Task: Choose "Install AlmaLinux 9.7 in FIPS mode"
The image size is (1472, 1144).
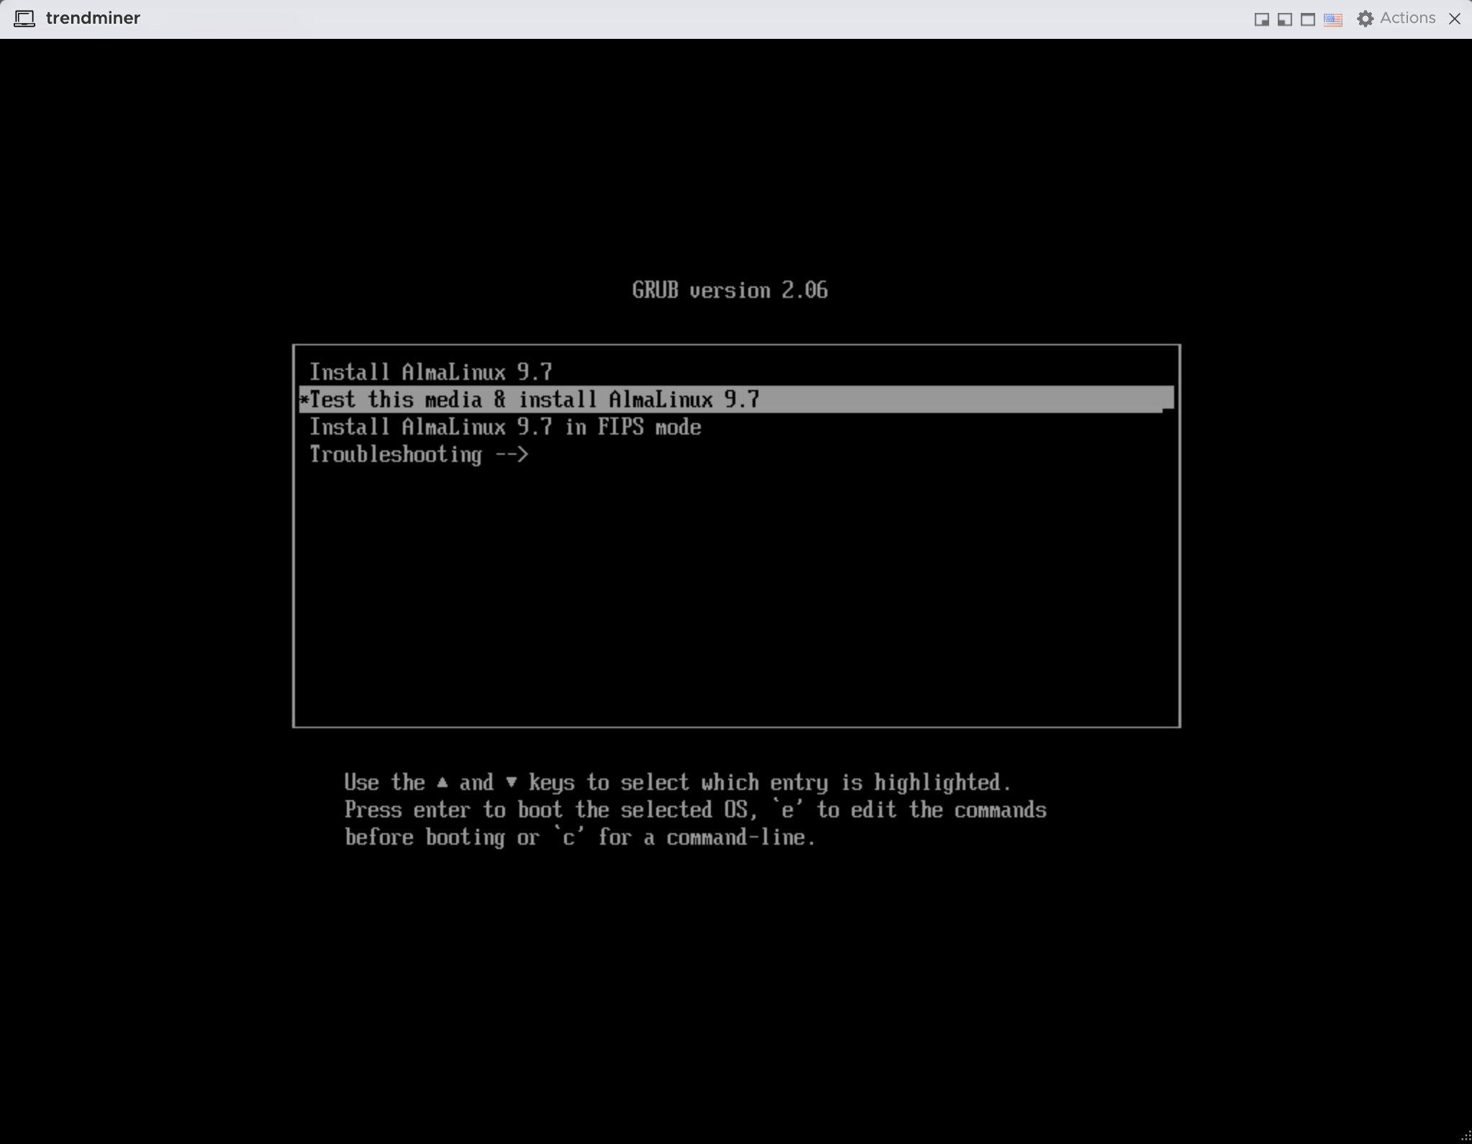Action: coord(506,427)
